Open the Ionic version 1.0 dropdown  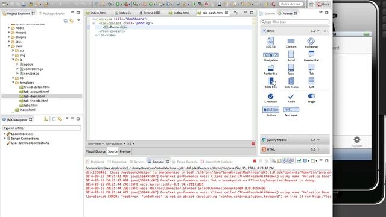(315, 31)
